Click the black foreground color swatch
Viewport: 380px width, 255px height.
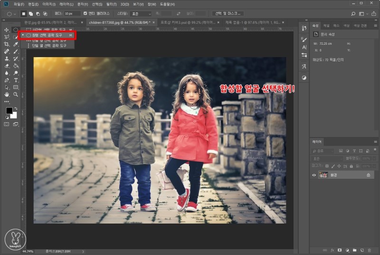9,111
